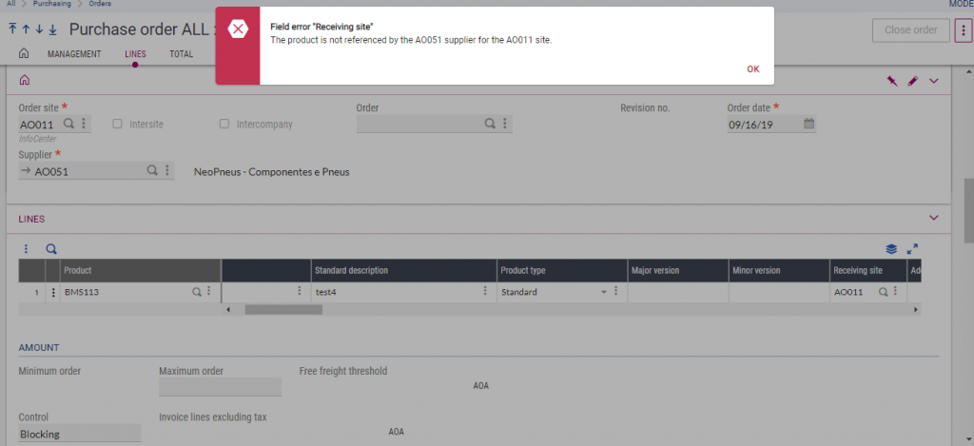Click the grid scroll left arrow
The width and height of the screenshot is (974, 446).
(227, 309)
